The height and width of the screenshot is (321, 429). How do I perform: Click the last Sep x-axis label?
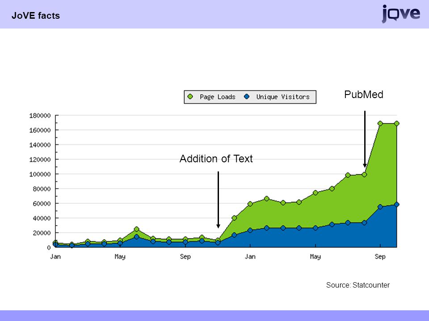[380, 257]
